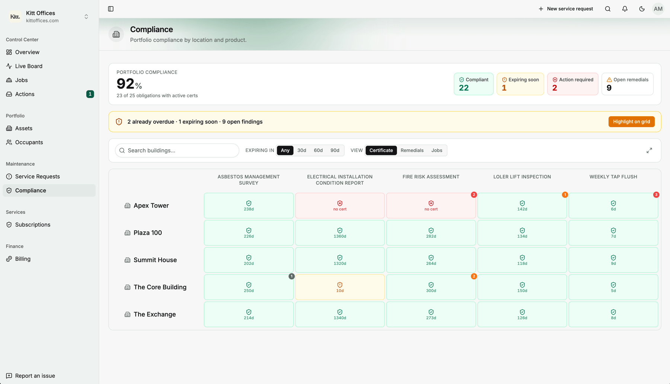Open Service Requests page
Image resolution: width=670 pixels, height=384 pixels.
pyautogui.click(x=49, y=177)
